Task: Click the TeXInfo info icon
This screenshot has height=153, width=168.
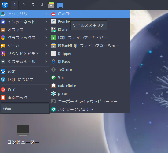Action: (53, 69)
